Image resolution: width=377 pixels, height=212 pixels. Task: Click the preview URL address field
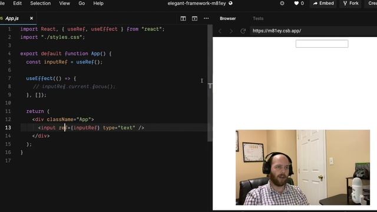[313, 31]
